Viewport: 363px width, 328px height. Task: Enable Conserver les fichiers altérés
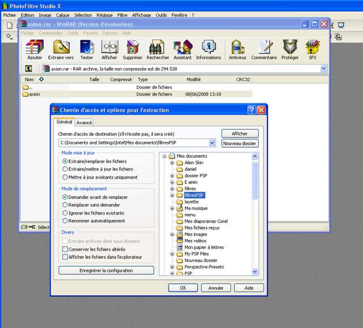click(x=65, y=249)
